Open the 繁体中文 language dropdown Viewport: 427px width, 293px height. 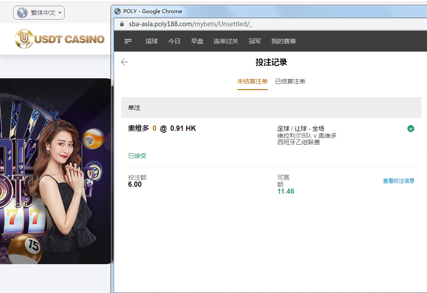pos(39,13)
